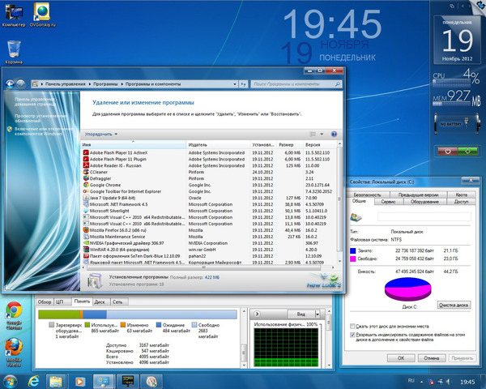Launch the Mozilla Firefox desktop shortcut

tap(14, 352)
